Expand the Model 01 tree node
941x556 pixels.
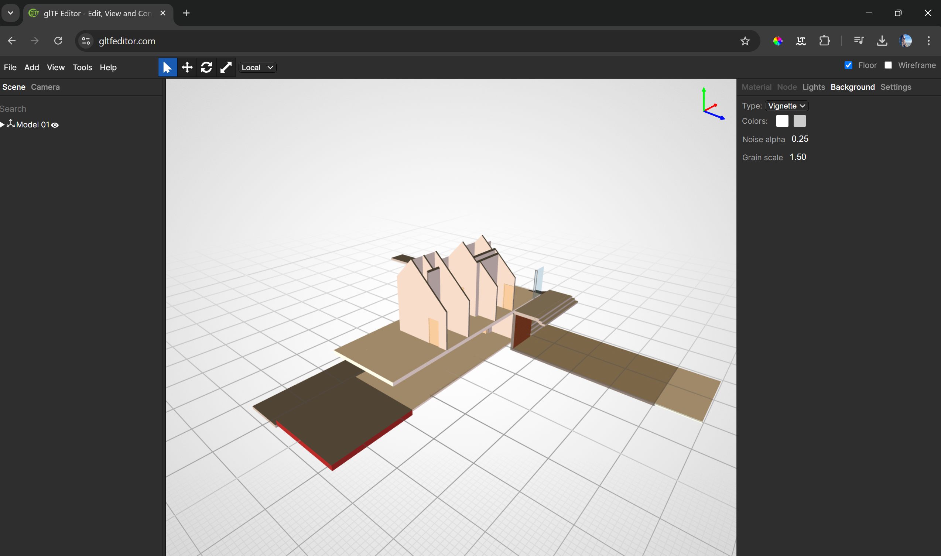tap(3, 125)
